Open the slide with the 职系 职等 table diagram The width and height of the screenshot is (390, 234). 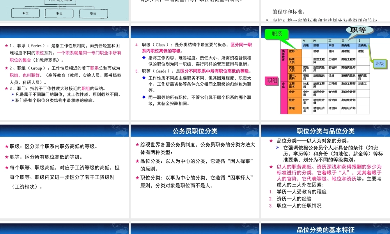tap(326, 73)
